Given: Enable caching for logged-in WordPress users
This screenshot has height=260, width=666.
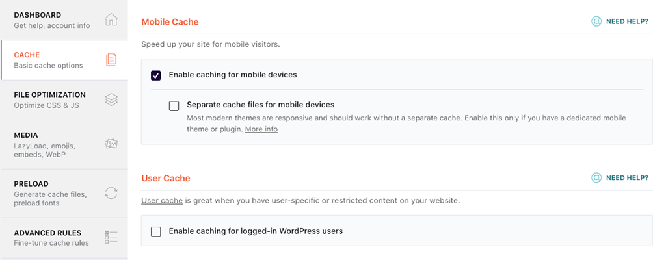Looking at the screenshot, I should pyautogui.click(x=156, y=231).
